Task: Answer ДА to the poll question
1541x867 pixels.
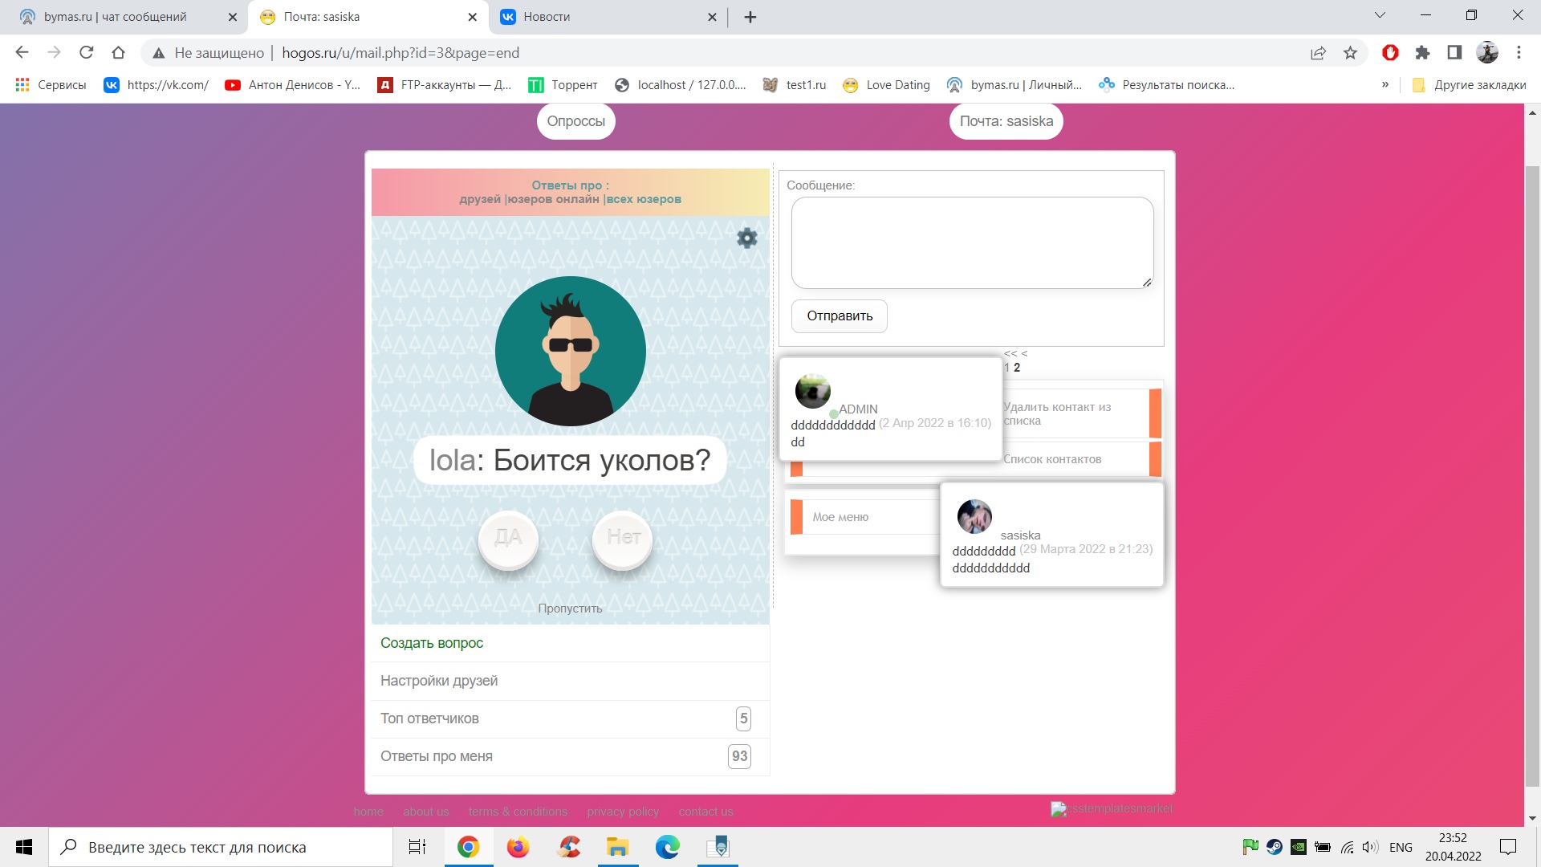Action: pyautogui.click(x=508, y=539)
